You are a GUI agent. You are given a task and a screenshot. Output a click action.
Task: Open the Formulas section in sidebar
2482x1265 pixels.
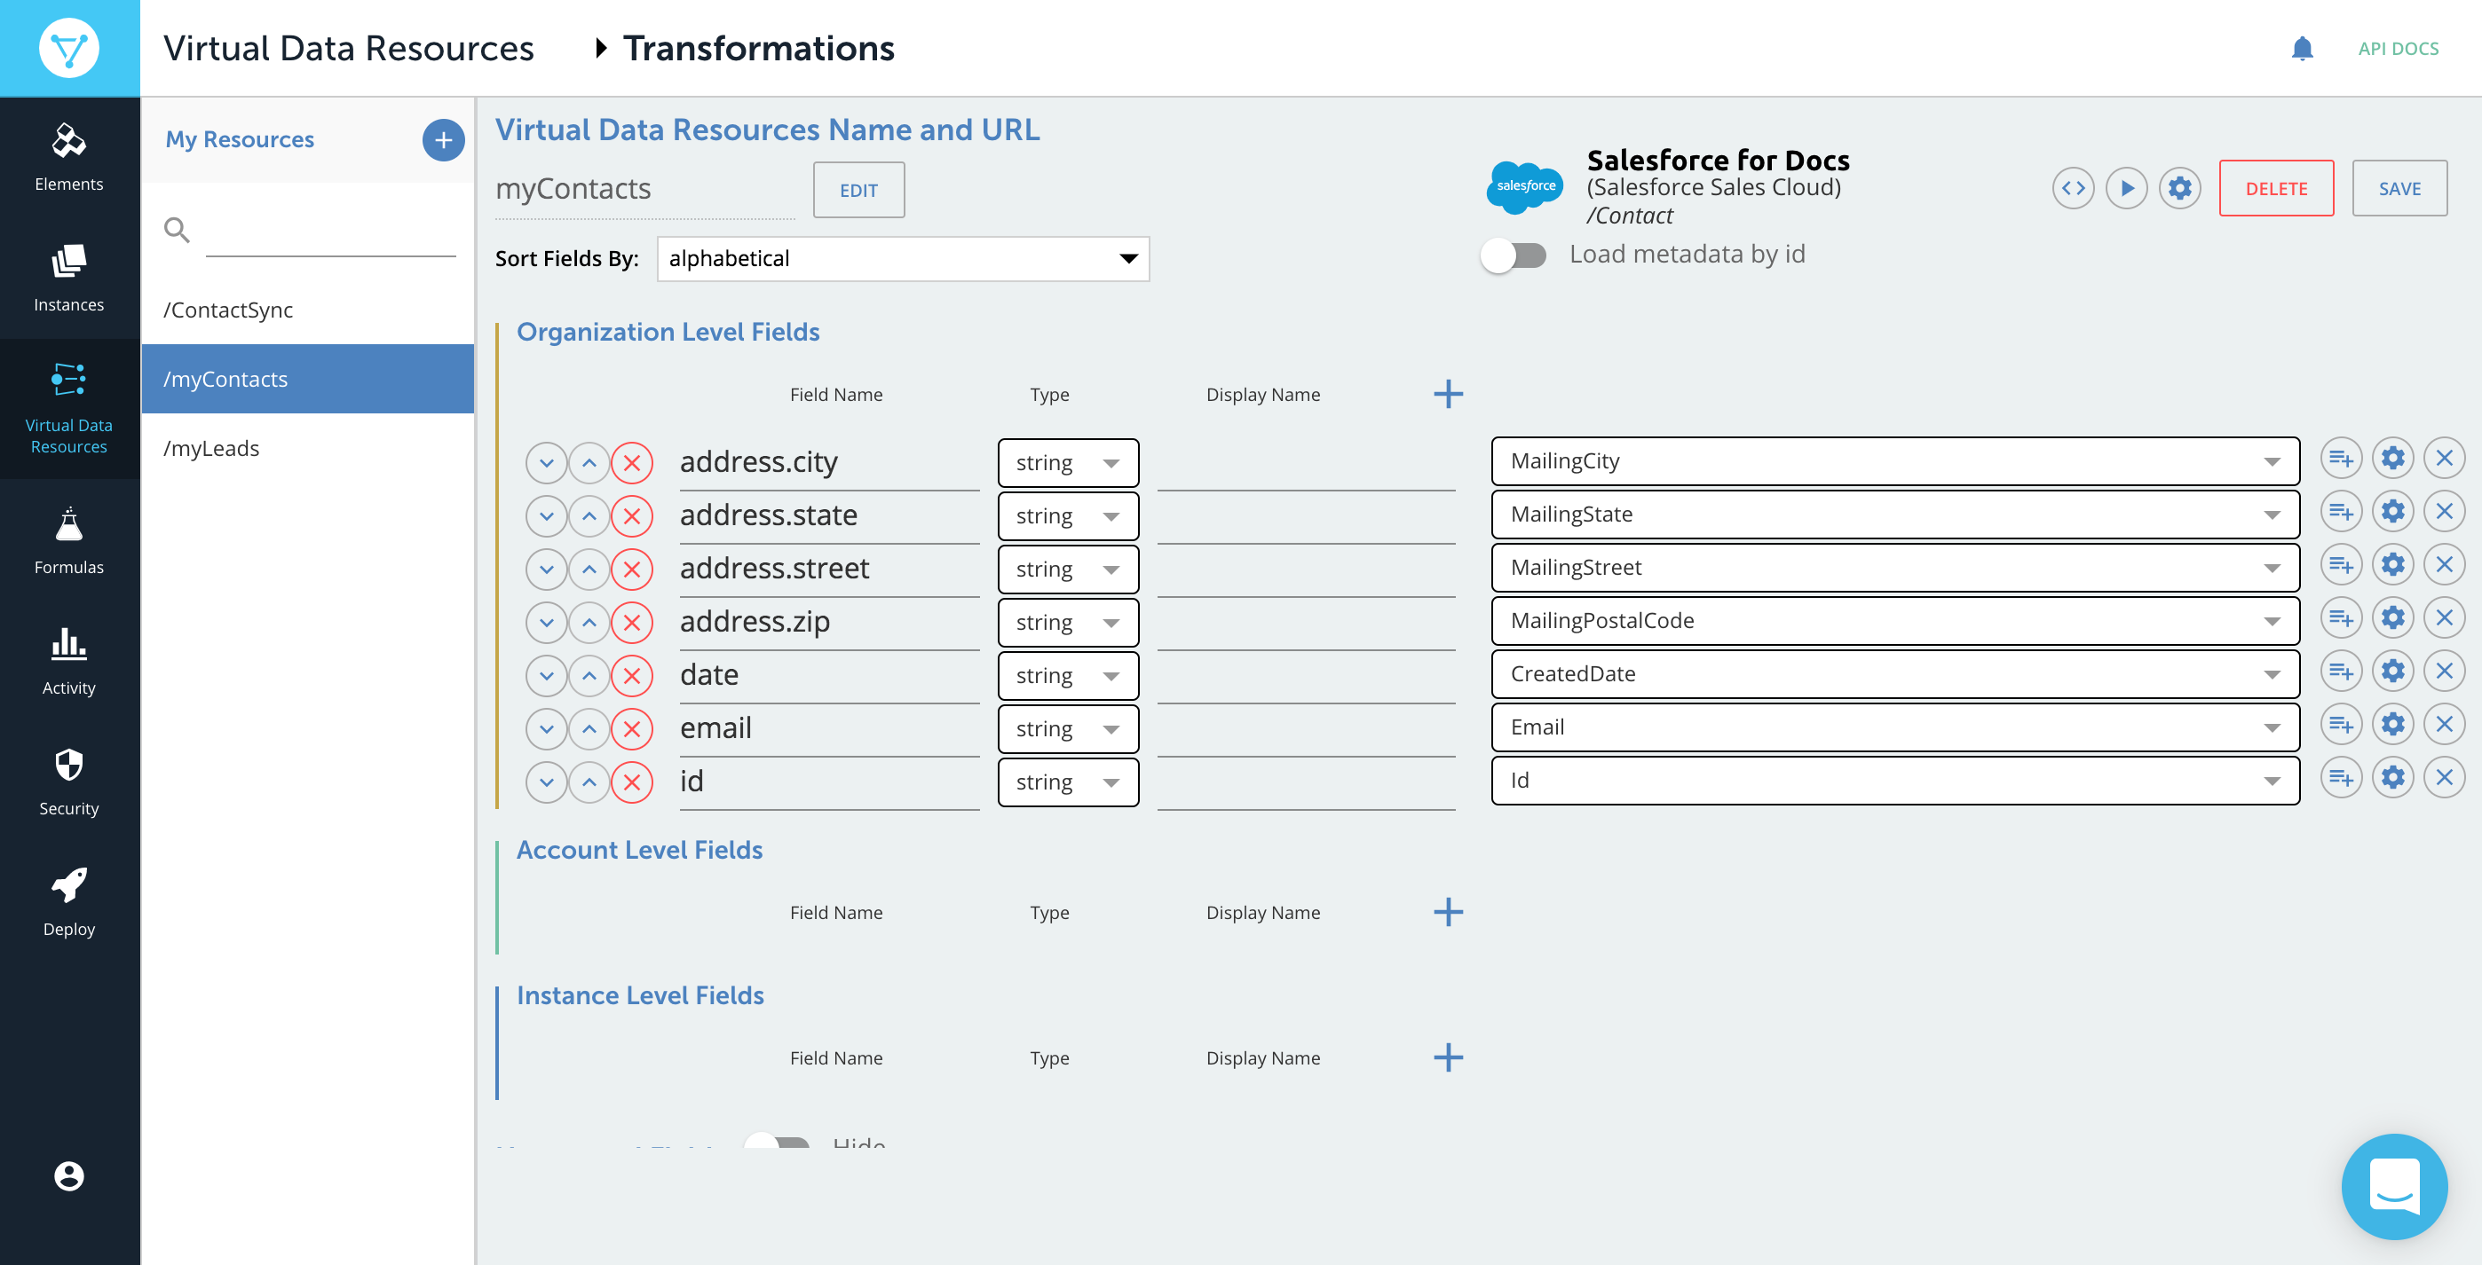click(x=68, y=541)
